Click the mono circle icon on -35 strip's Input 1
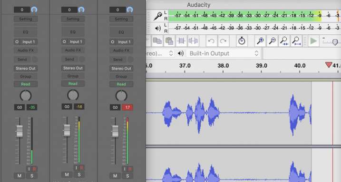 tap(17, 42)
